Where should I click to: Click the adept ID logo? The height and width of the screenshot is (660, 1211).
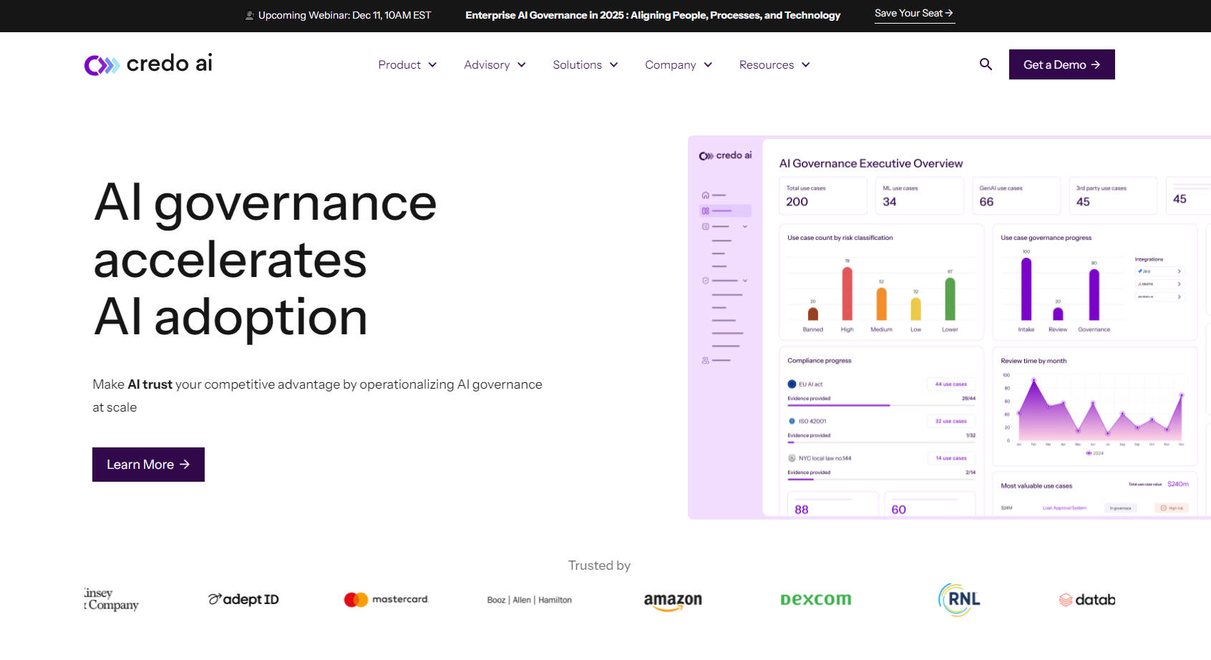pos(243,600)
